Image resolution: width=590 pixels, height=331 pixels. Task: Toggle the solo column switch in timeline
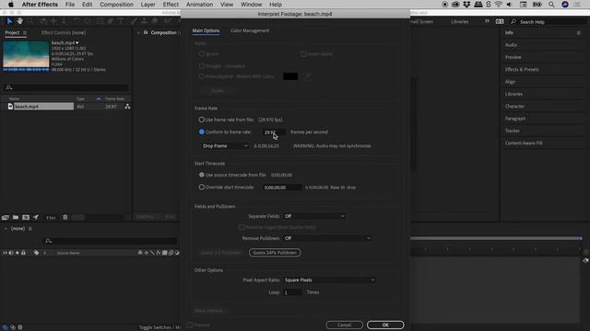17,253
